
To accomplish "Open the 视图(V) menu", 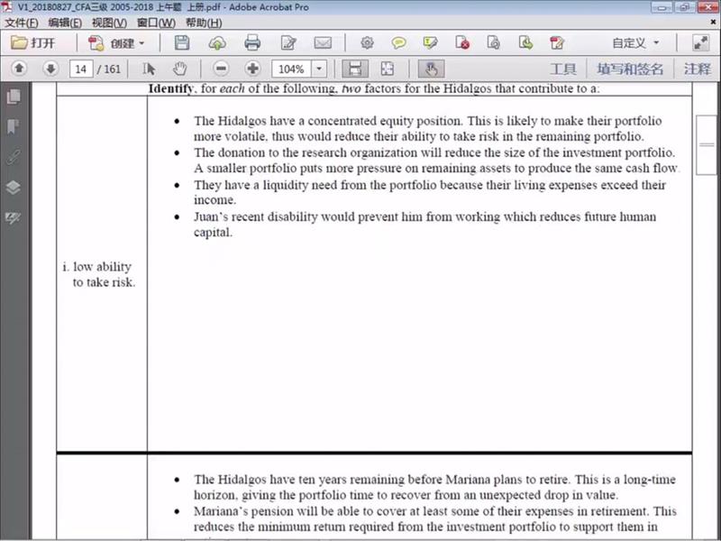I will tap(109, 23).
